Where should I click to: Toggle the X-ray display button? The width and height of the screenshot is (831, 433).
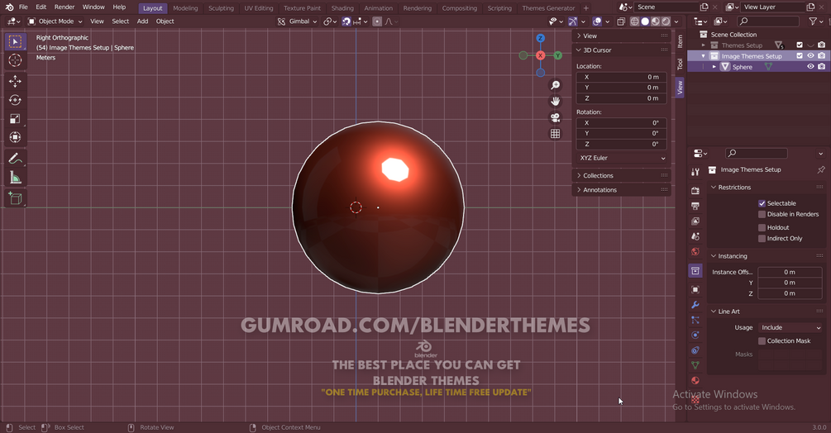621,21
